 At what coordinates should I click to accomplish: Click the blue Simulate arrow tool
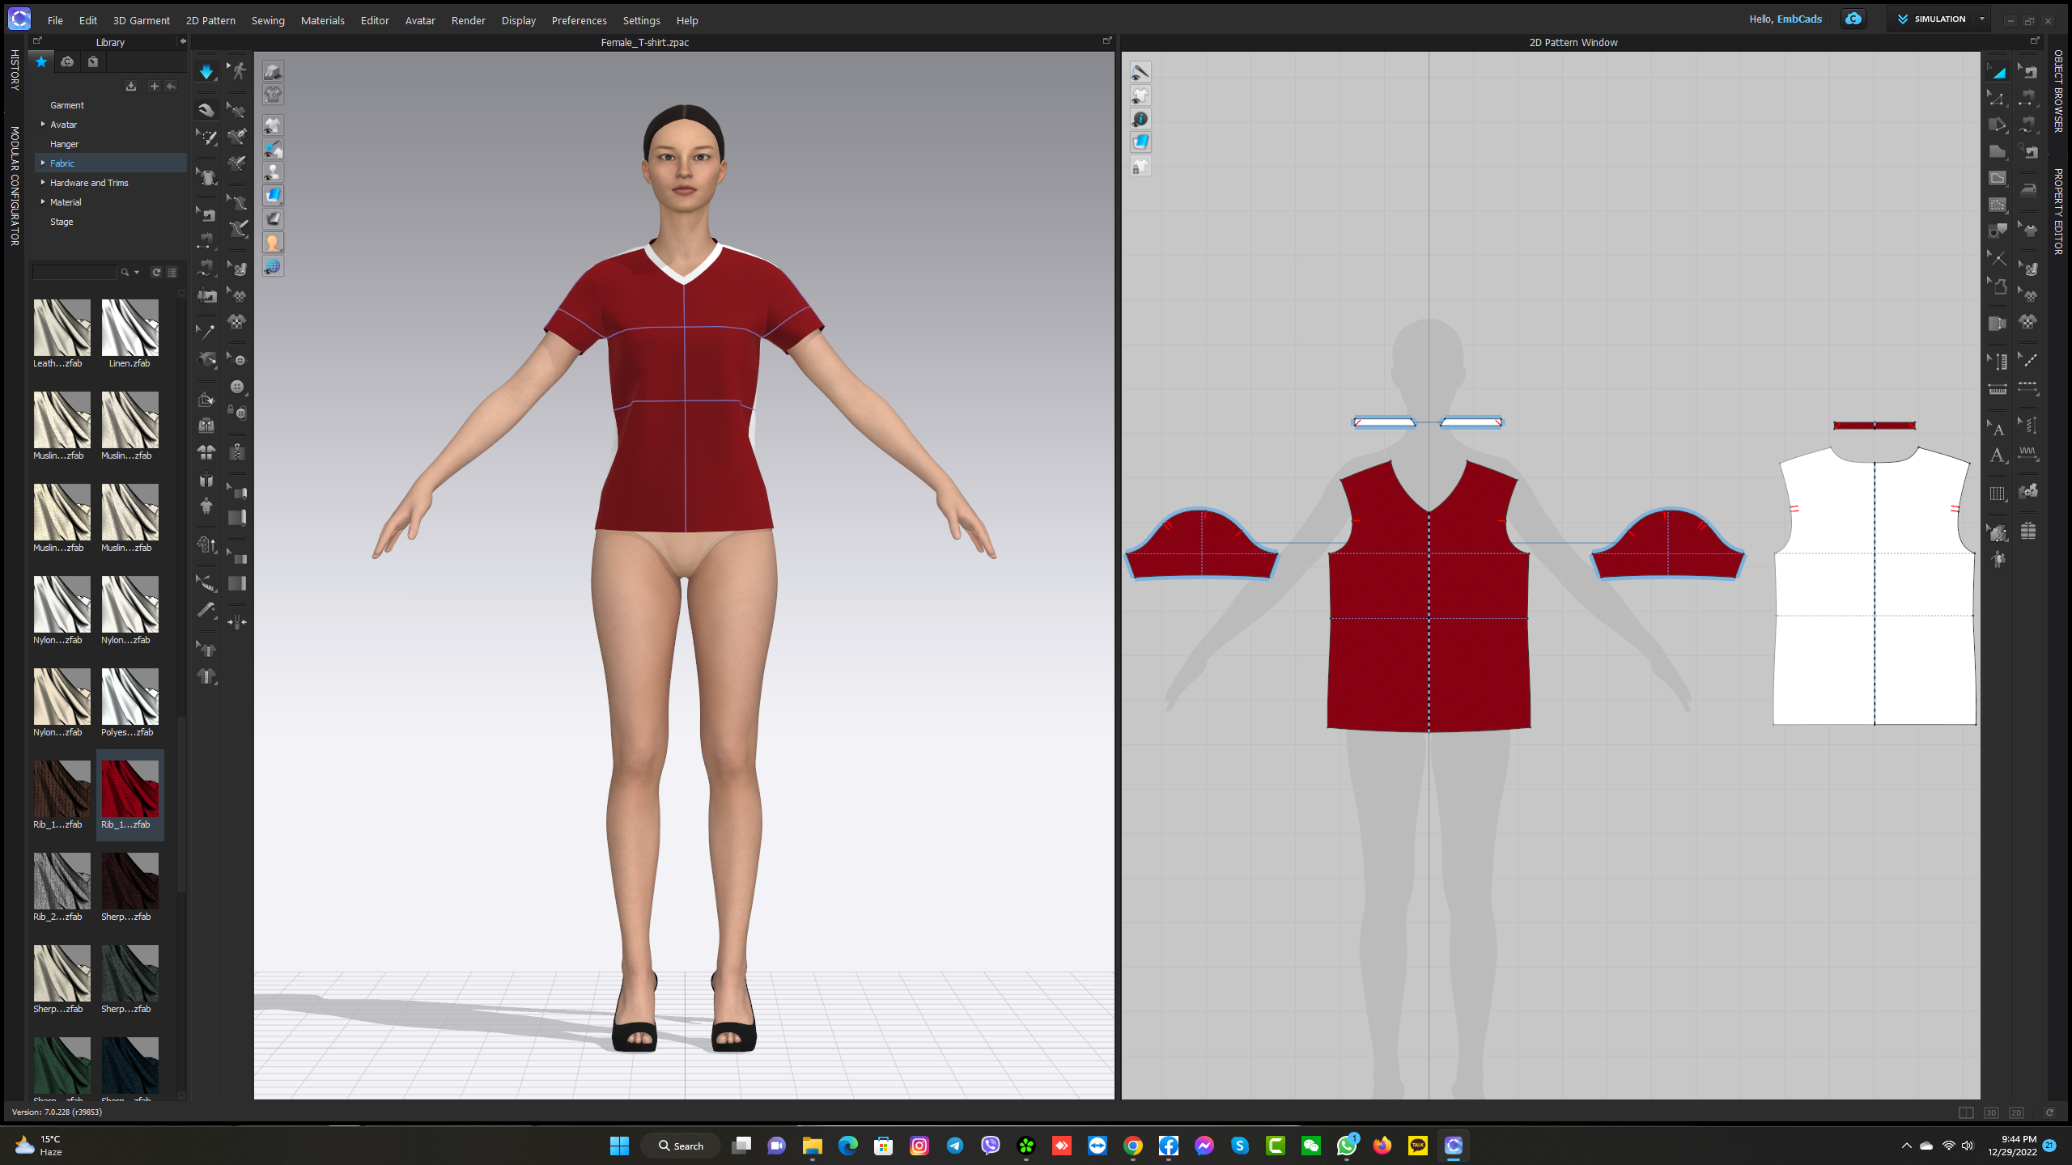point(206,72)
